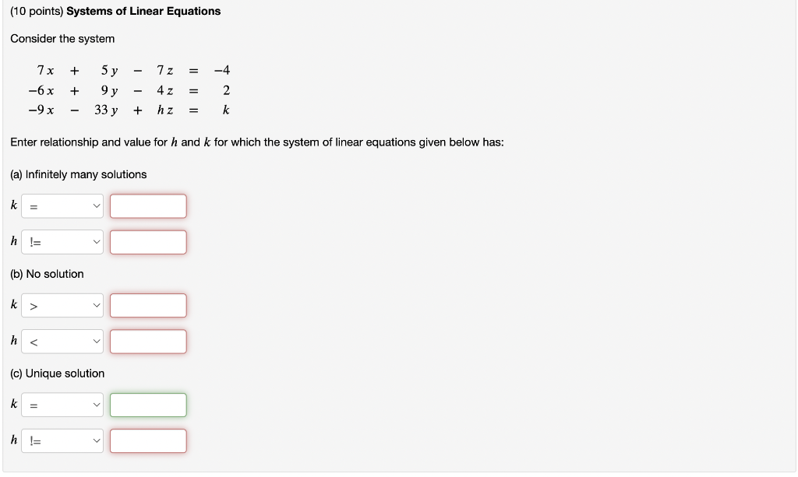Image resolution: width=798 pixels, height=477 pixels.
Task: Click the chevron on the h not-equals dropdown
Action: 95,242
